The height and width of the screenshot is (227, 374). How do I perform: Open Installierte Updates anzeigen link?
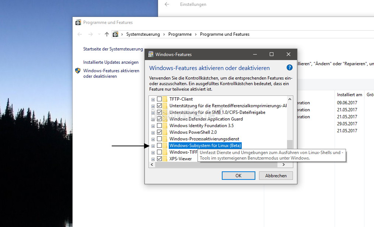[111, 62]
